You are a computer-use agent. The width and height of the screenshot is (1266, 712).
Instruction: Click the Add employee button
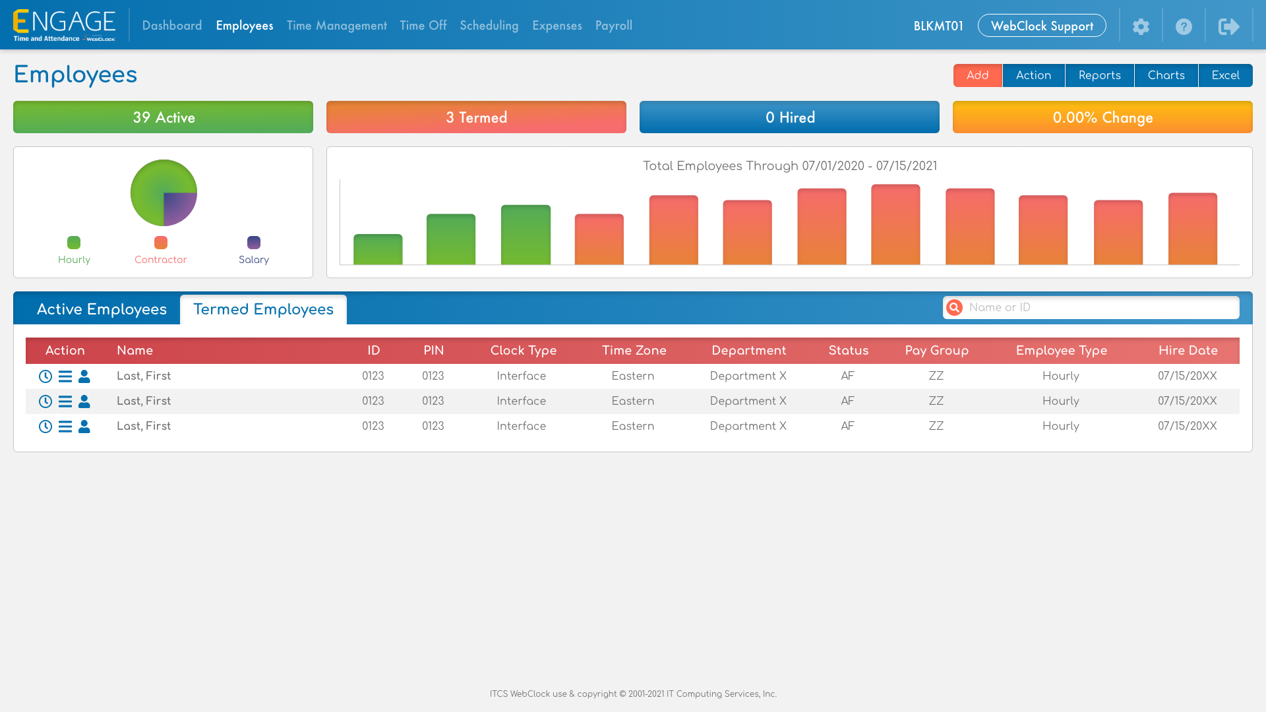tap(977, 76)
